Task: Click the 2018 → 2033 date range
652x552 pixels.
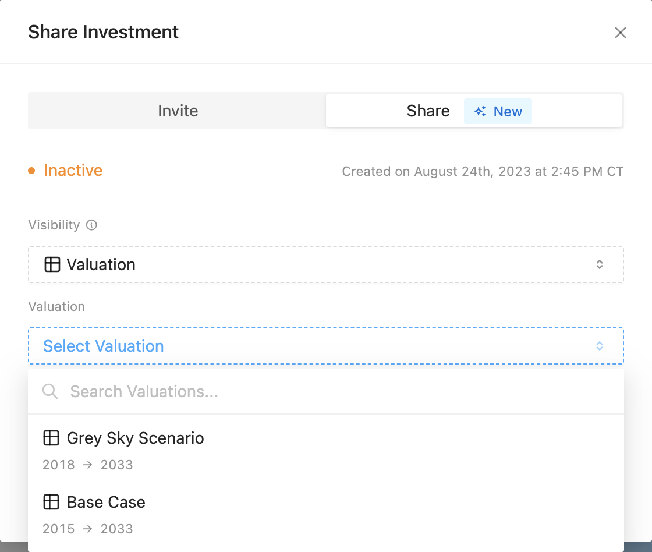Action: coord(87,465)
